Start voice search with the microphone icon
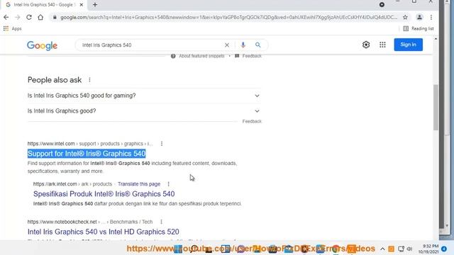 pyautogui.click(x=243, y=45)
